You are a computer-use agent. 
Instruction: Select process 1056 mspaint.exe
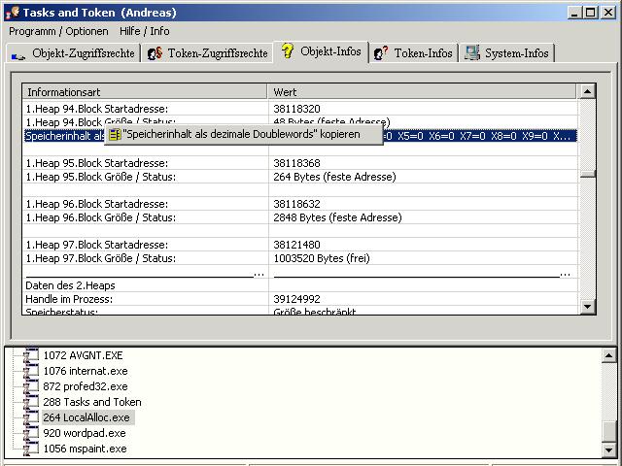[85, 449]
